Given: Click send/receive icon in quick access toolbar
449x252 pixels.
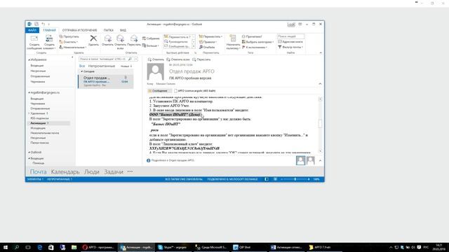Looking at the screenshot, I should pyautogui.click(x=36, y=24).
